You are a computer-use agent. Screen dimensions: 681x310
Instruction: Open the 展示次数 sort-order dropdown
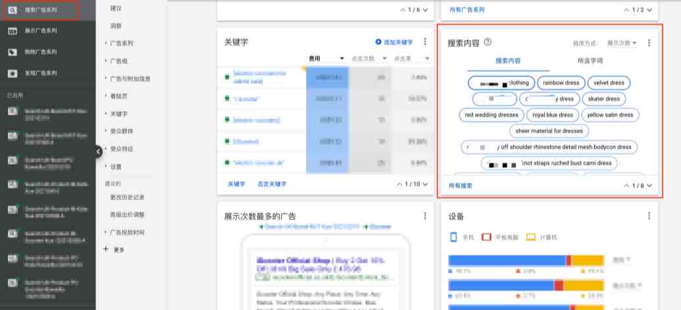[x=622, y=43]
